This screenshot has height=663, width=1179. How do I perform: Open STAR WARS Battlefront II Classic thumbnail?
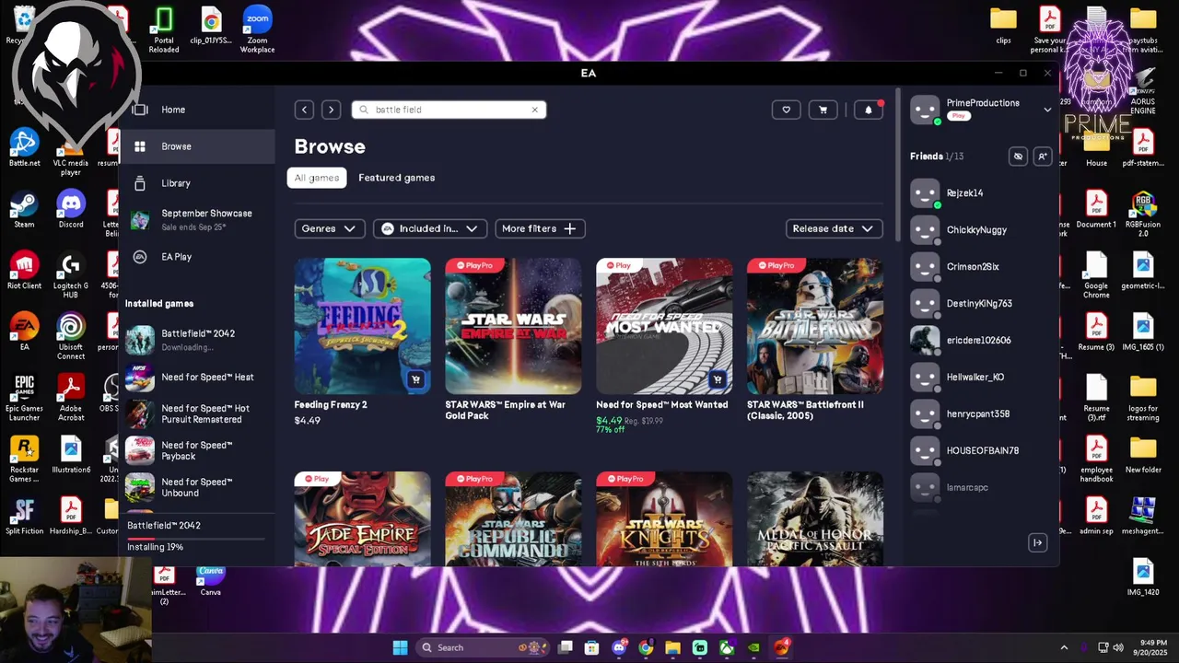[x=815, y=326]
